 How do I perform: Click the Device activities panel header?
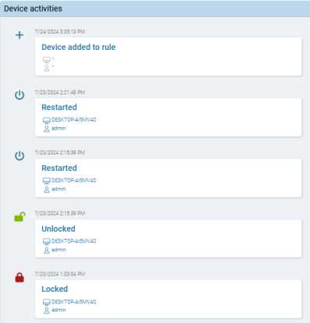155,9
